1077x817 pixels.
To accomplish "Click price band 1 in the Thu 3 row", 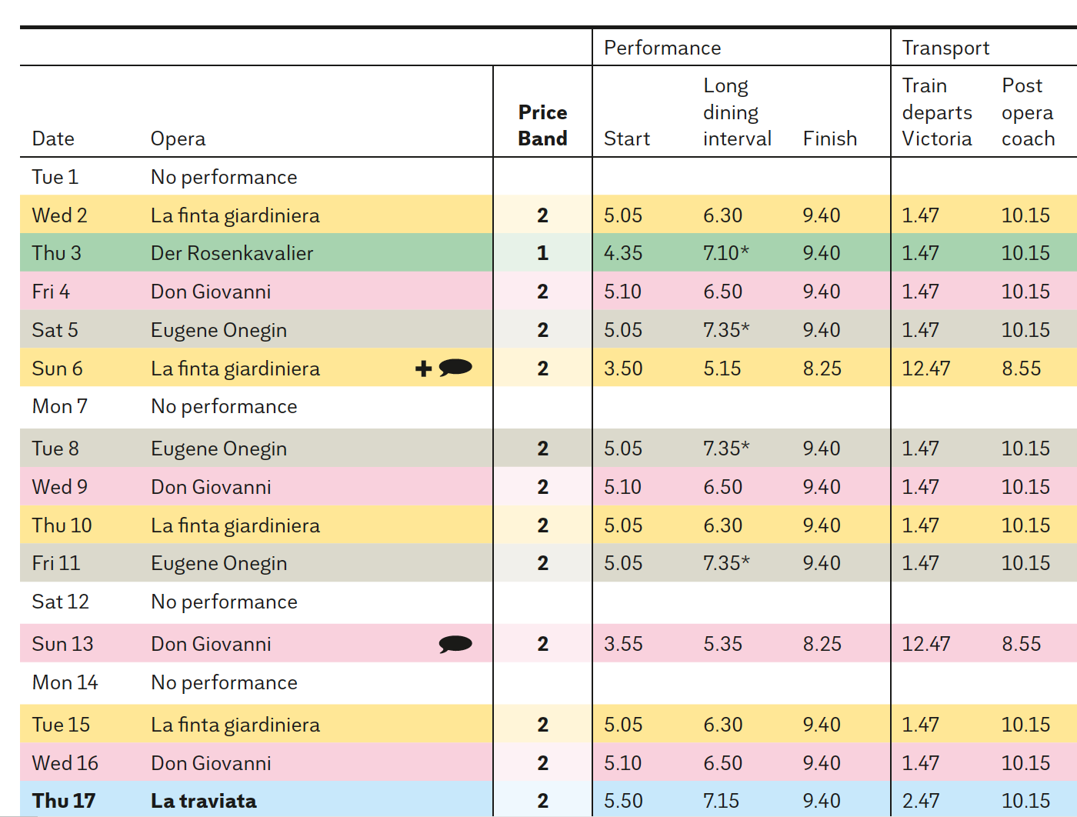I will pos(542,253).
